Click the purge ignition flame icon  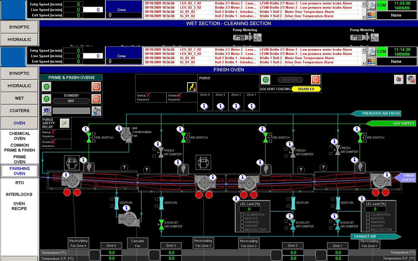192,87
